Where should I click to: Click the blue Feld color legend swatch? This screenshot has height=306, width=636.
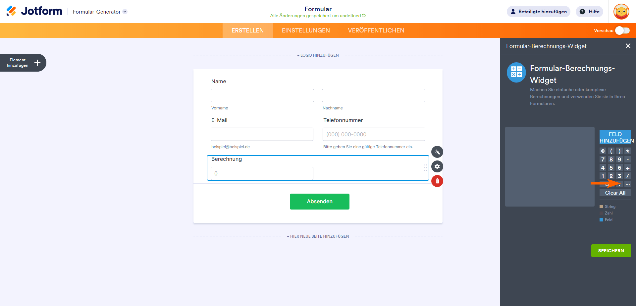[x=601, y=220]
